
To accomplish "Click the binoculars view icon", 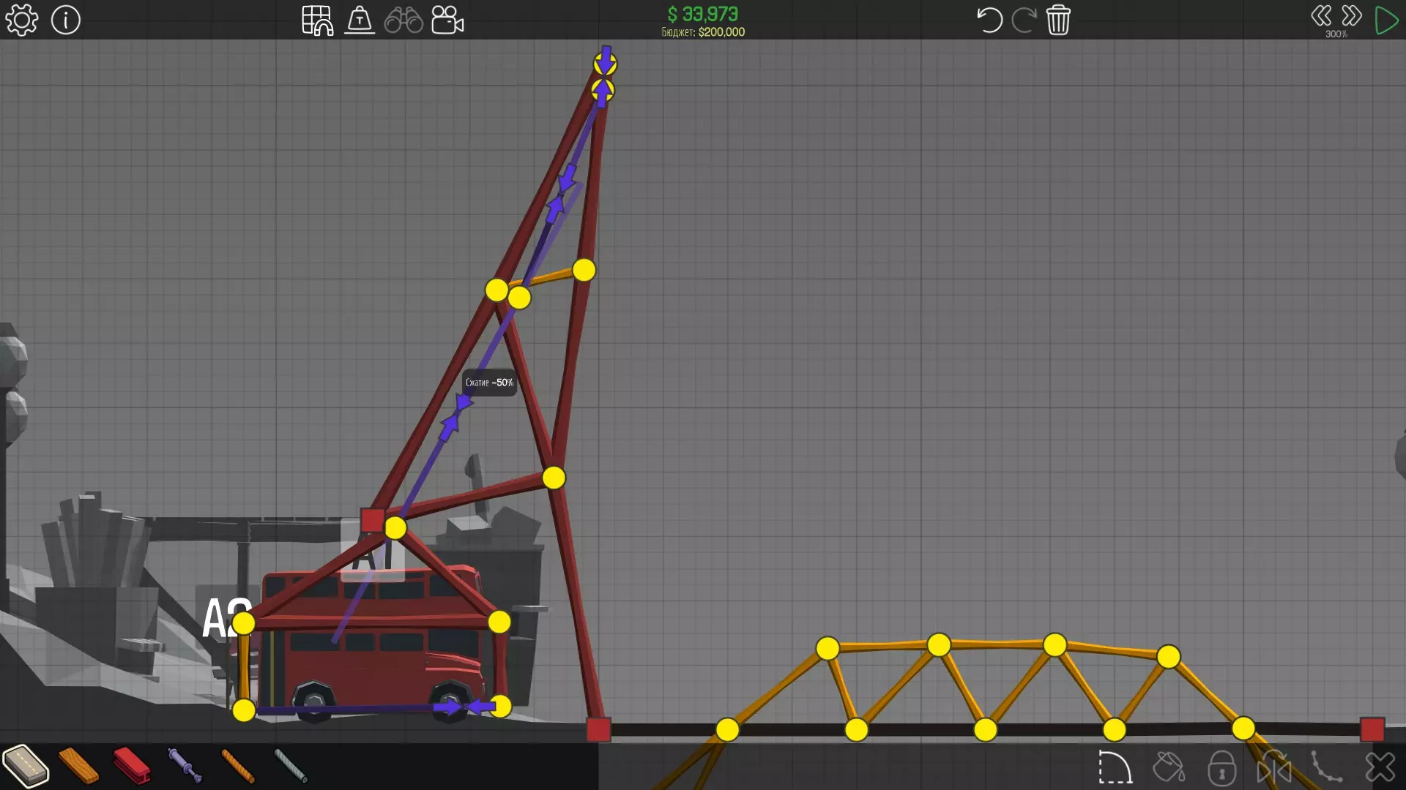I will pos(403,20).
